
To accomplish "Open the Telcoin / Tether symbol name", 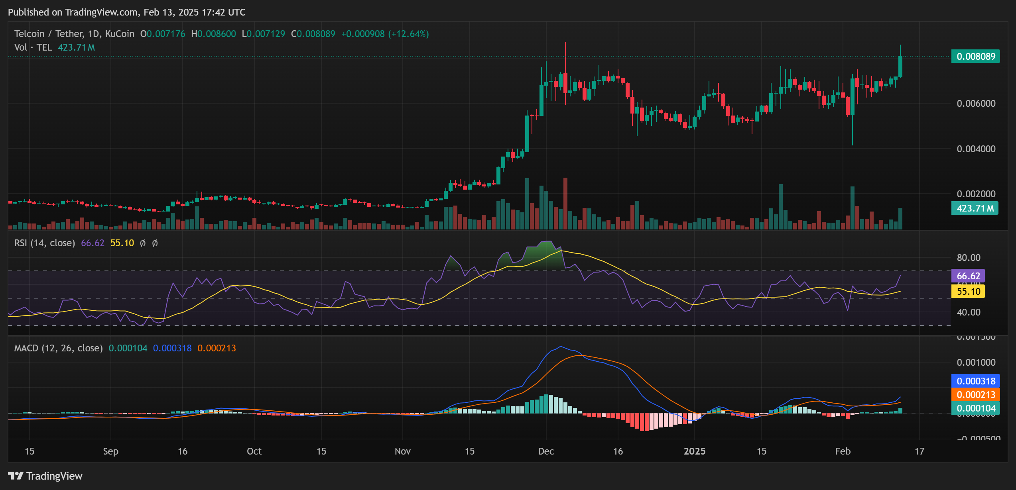I will tap(48, 34).
